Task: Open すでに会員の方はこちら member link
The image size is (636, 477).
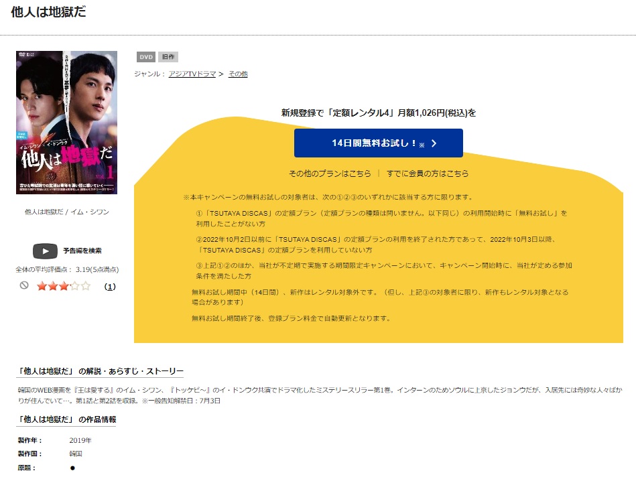Action: 428,174
